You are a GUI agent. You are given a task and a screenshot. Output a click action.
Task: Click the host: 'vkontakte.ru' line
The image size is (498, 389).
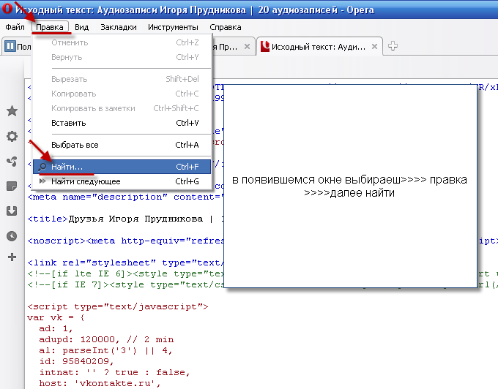point(100,383)
